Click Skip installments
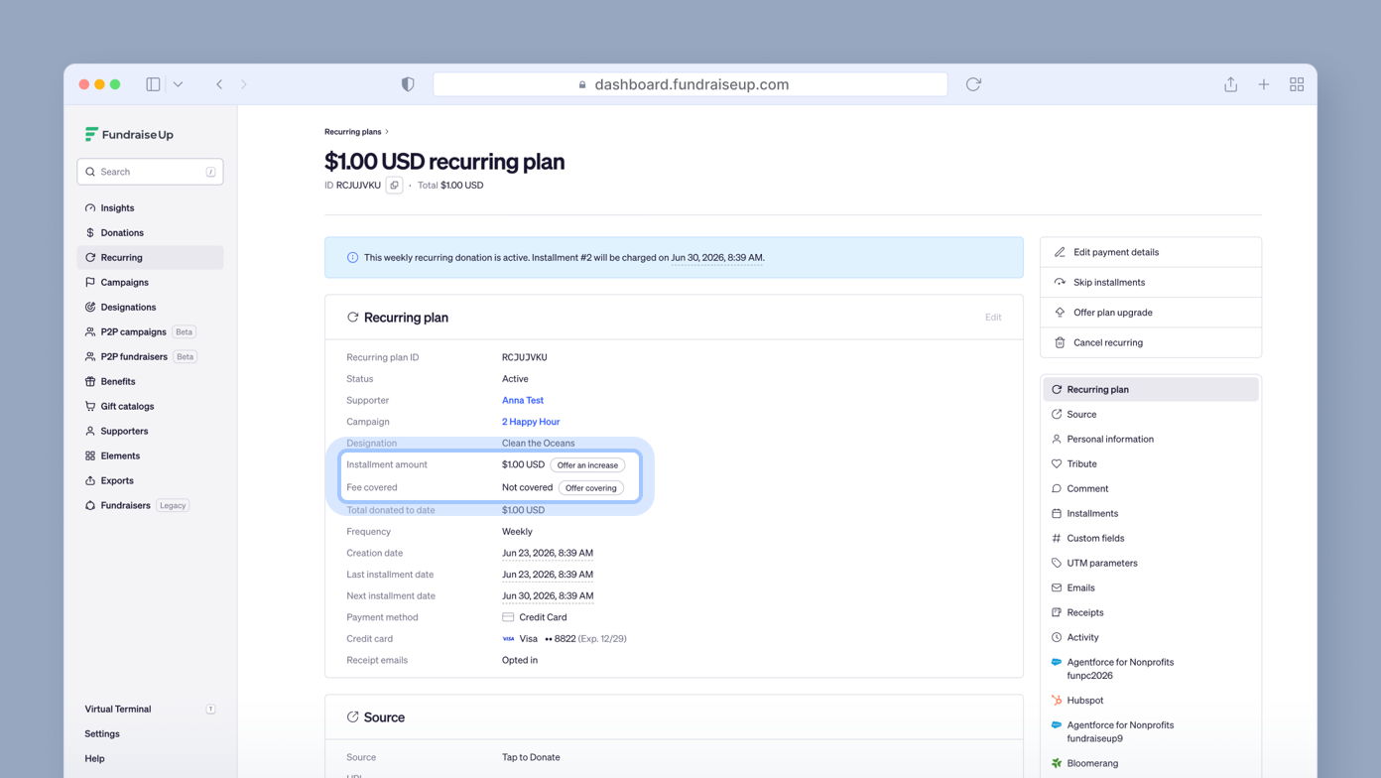 click(x=1151, y=282)
